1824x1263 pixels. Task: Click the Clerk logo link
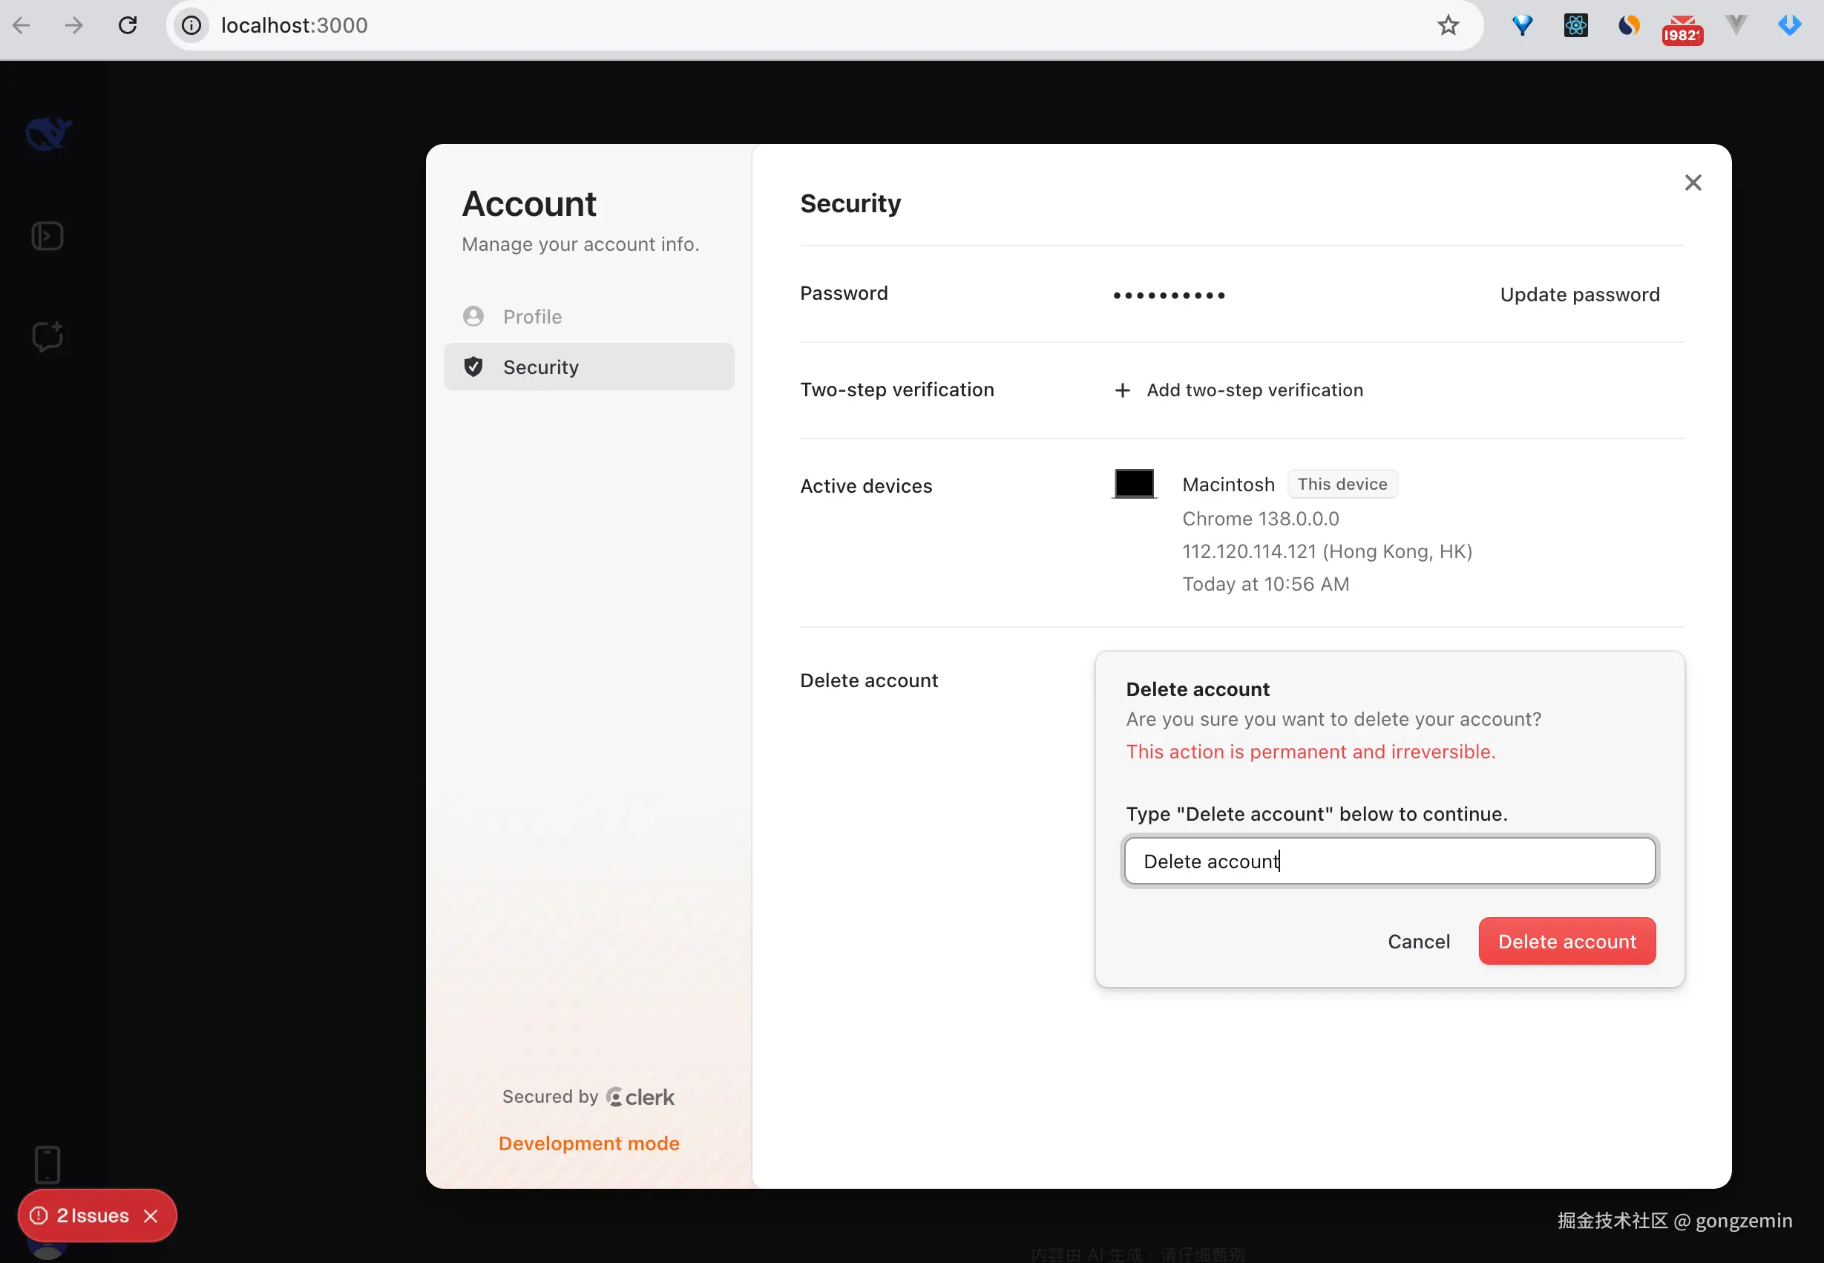(x=640, y=1097)
